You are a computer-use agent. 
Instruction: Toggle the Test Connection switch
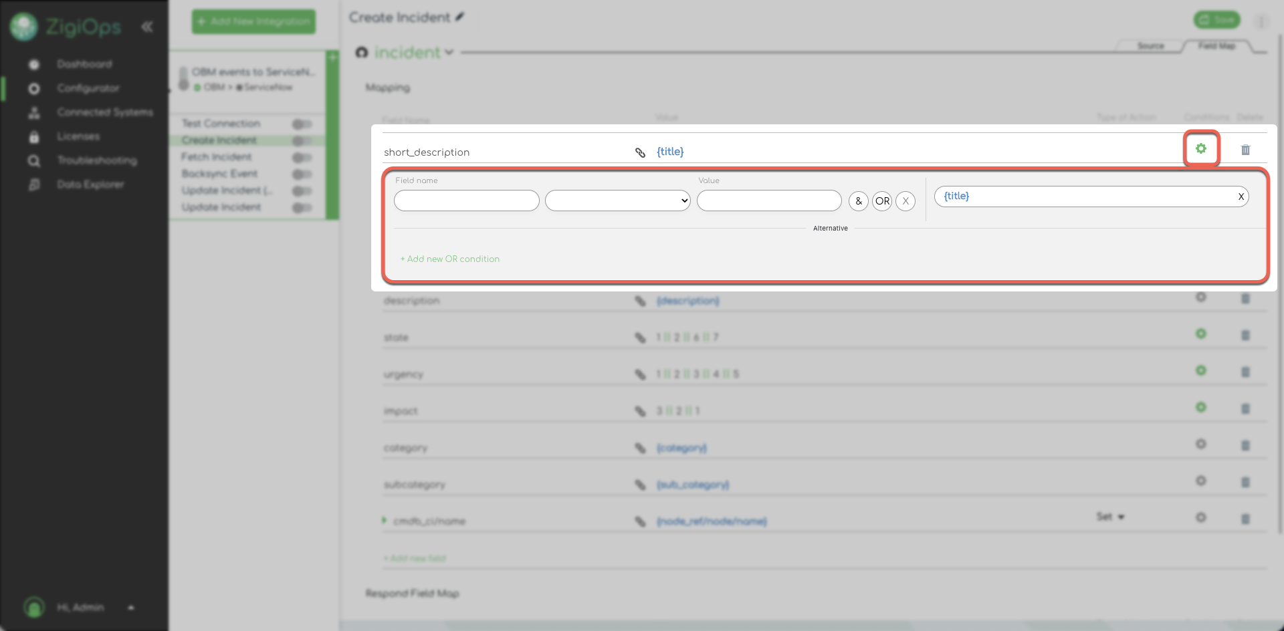[302, 124]
